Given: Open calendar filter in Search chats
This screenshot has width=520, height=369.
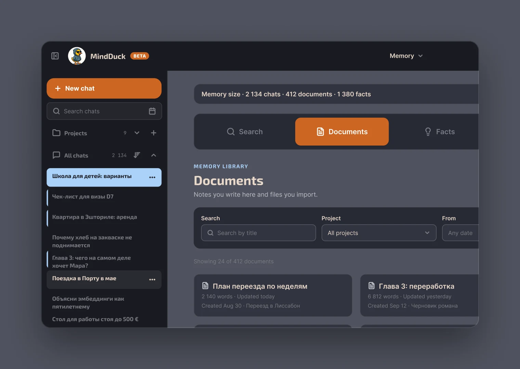Looking at the screenshot, I should [x=152, y=111].
